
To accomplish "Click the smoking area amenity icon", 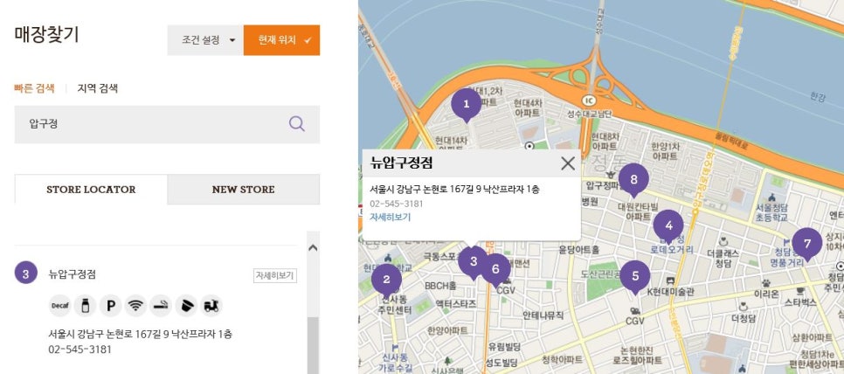I will (x=161, y=306).
